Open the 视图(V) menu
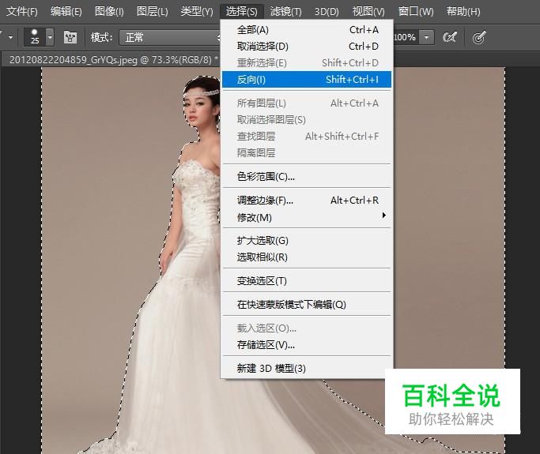 [368, 11]
